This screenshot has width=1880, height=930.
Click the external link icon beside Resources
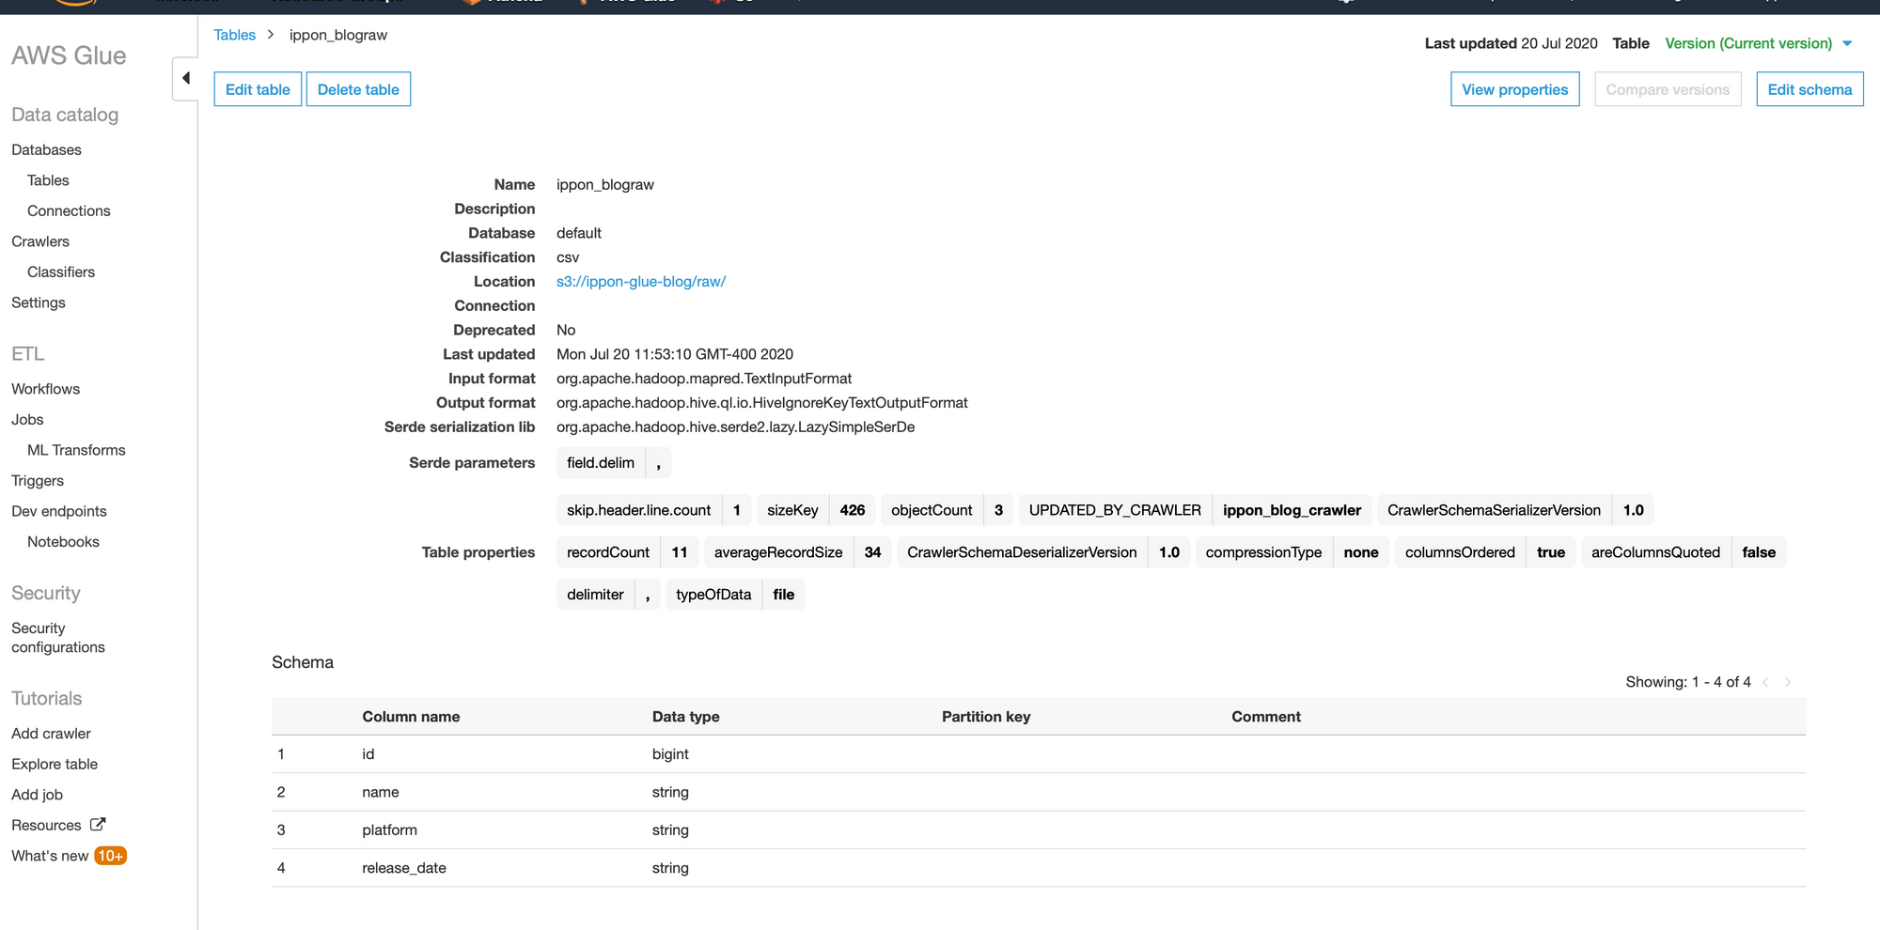pyautogui.click(x=98, y=825)
